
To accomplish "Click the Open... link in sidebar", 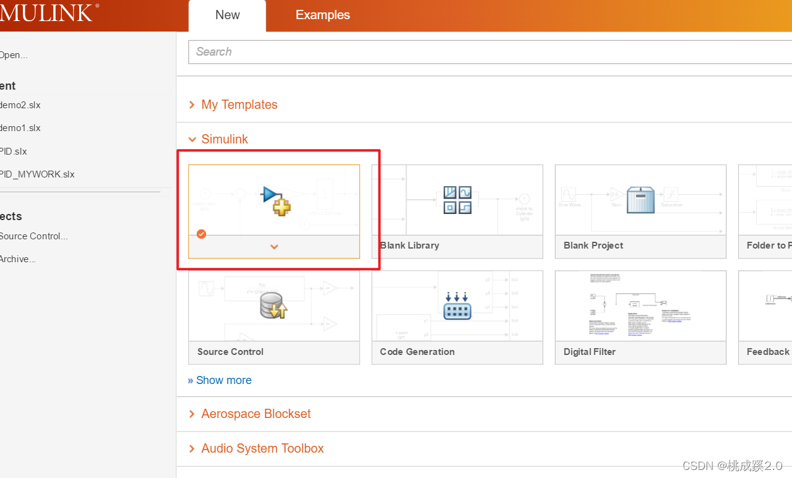I will click(x=13, y=55).
